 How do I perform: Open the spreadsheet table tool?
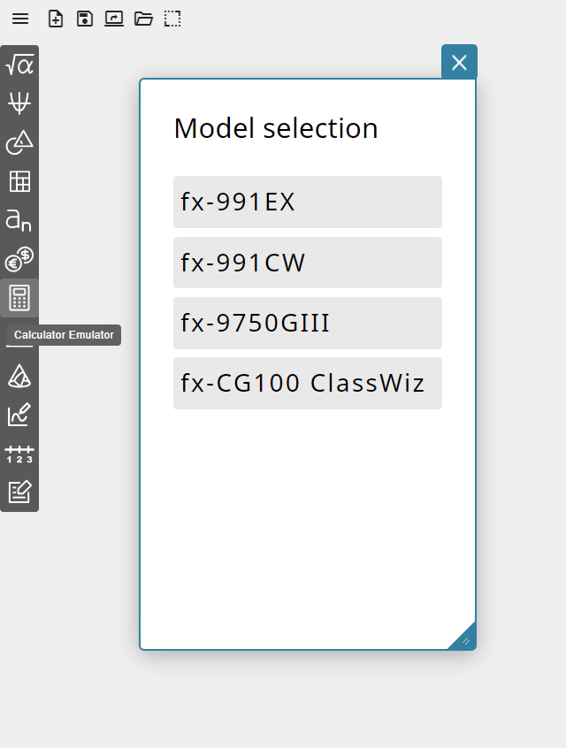tap(19, 181)
